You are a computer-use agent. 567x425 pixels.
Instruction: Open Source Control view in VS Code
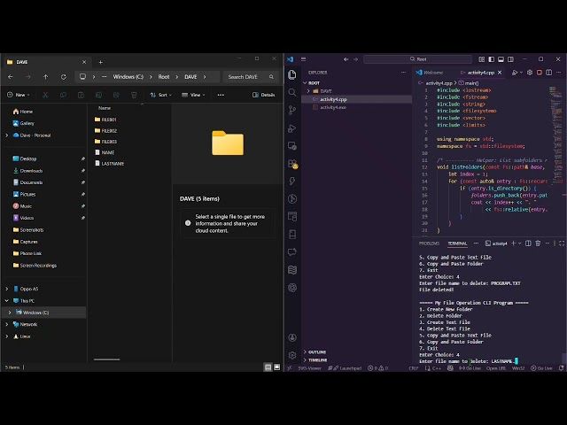point(292,110)
